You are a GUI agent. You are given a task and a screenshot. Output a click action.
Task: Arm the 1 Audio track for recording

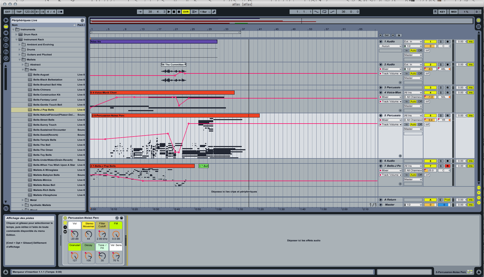448,41
